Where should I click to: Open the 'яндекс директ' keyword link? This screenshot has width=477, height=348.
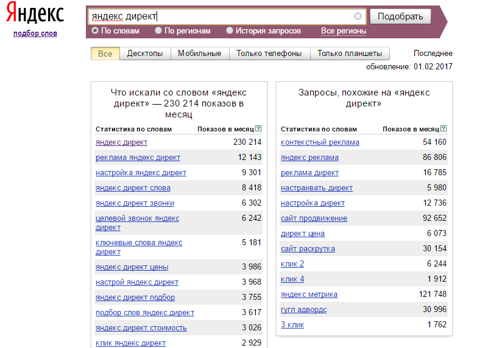coord(121,142)
